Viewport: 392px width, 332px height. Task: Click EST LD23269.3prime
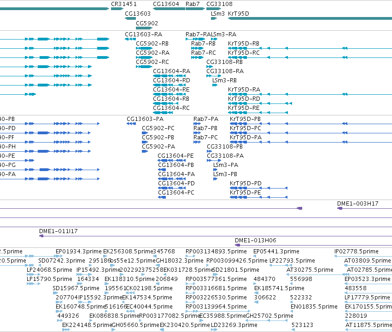click(234, 325)
